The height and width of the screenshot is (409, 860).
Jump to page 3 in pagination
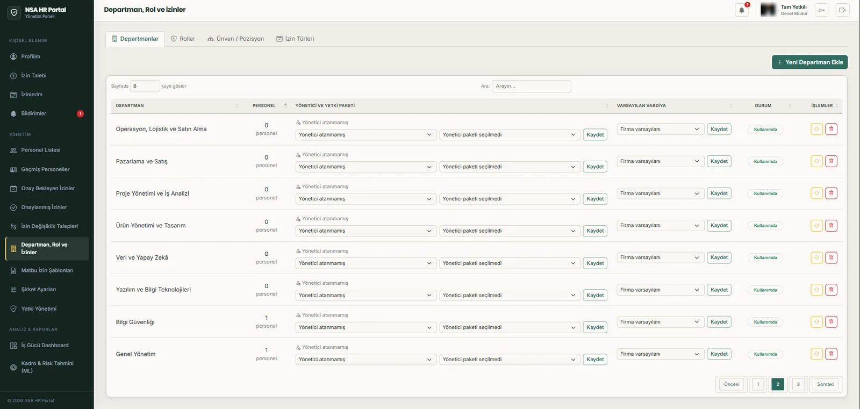pos(798,384)
